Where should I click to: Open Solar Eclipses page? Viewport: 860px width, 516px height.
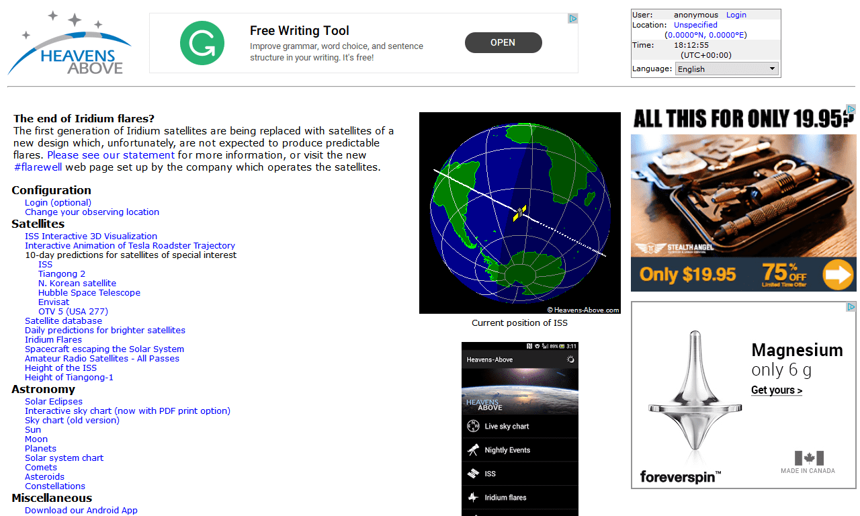tap(54, 401)
